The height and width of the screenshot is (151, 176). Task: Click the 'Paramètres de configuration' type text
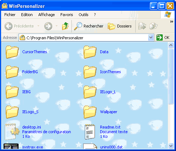[x=46, y=132]
